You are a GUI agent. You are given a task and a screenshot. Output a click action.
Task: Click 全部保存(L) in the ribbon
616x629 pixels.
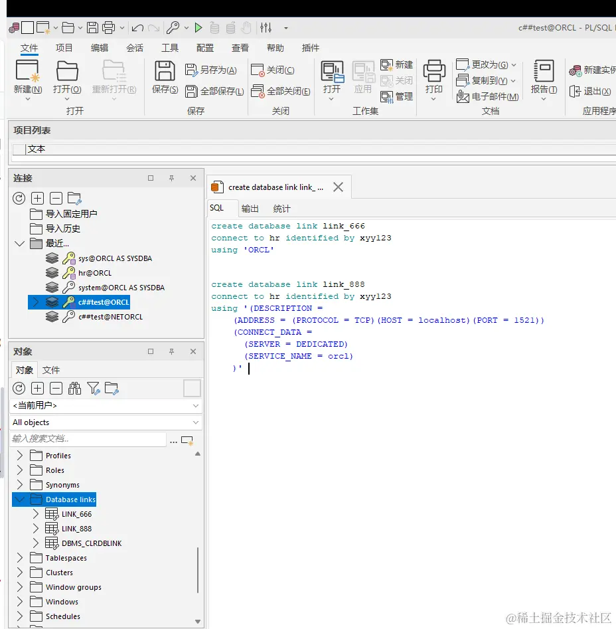pos(215,92)
